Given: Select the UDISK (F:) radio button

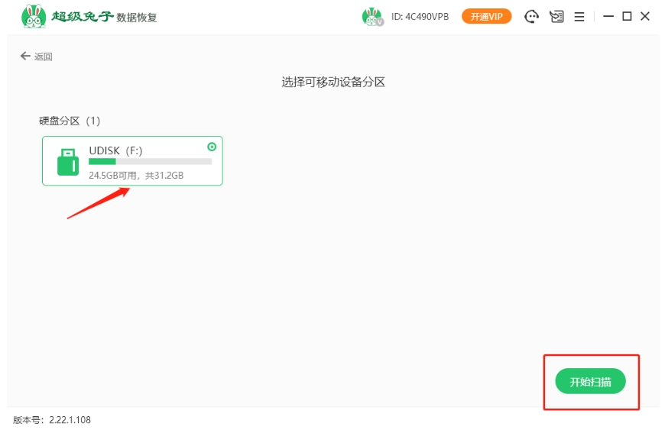Looking at the screenshot, I should pos(212,146).
